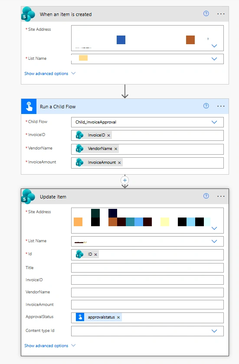
Task: Click the Update item header title
Action: click(x=53, y=197)
